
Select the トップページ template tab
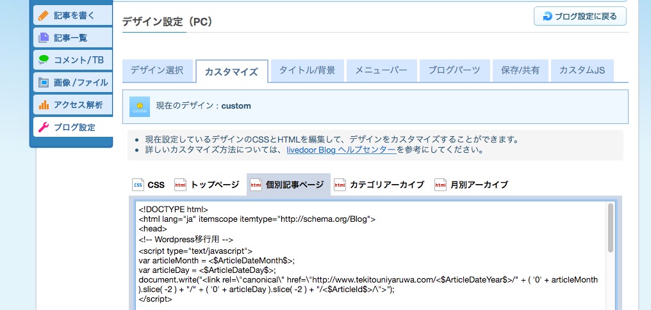[x=206, y=185]
